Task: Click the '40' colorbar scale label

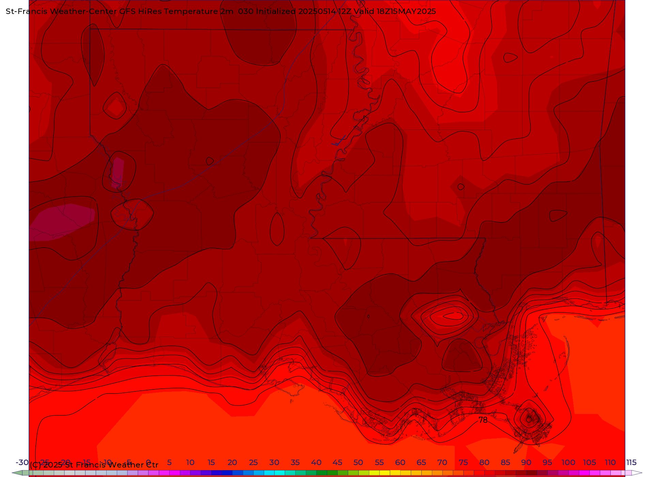Action: click(x=316, y=462)
